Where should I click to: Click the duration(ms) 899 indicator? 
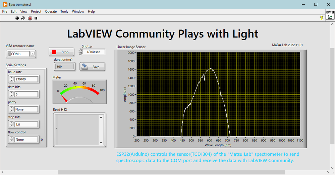(65, 67)
